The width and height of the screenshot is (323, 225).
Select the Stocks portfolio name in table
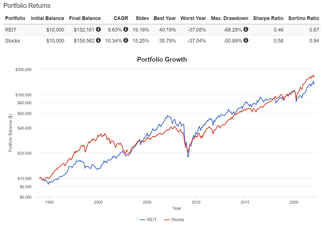(x=12, y=41)
